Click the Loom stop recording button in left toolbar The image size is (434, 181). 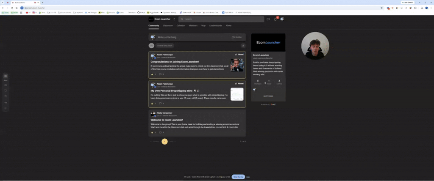click(6, 76)
